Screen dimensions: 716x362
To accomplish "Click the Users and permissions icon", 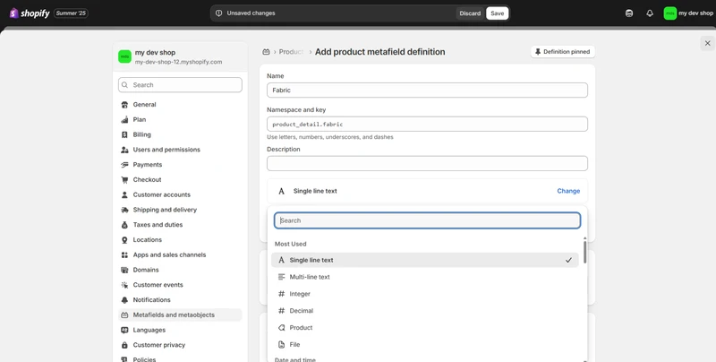I will coord(124,150).
